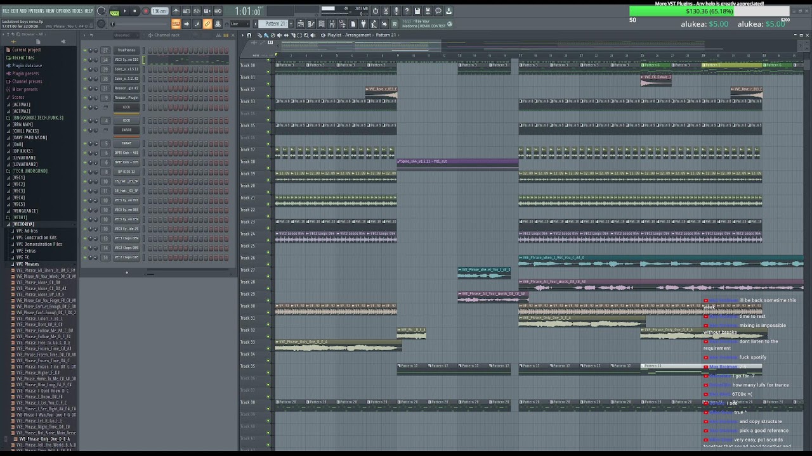This screenshot has height=456, width=812.
Task: Toggle the wait for input icon
Action: point(187,11)
